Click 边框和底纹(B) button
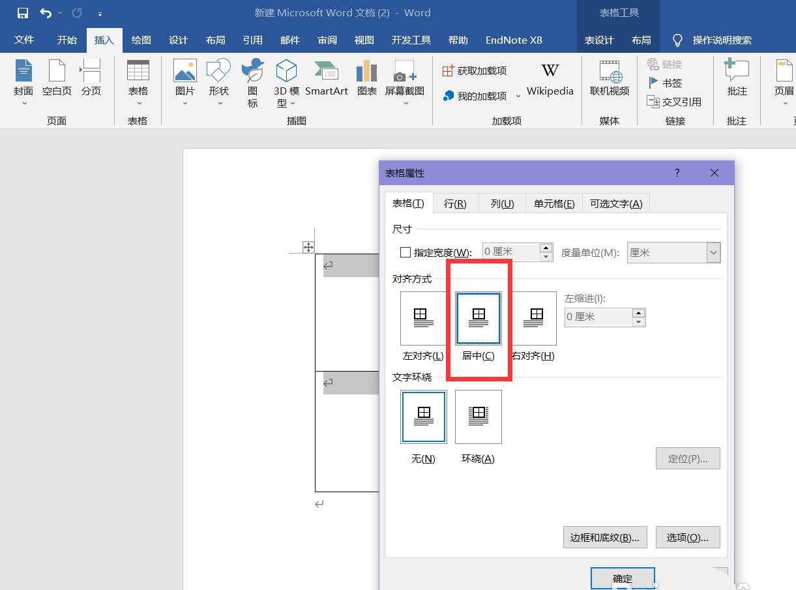Screen dimensions: 796x590 [x=605, y=537]
